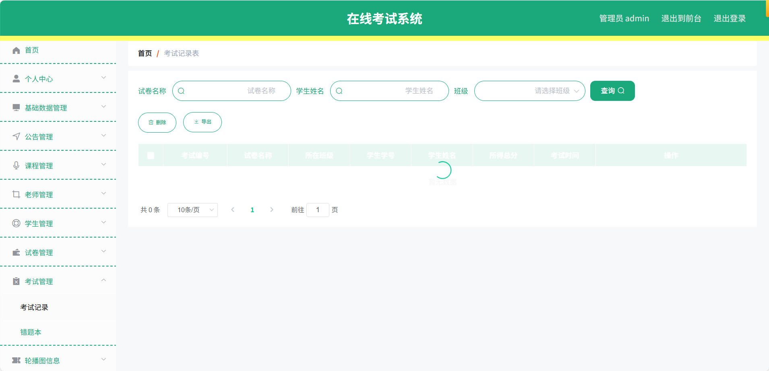769x371 pixels.
Task: Expand 试卷管理 menu chevron
Action: (103, 251)
